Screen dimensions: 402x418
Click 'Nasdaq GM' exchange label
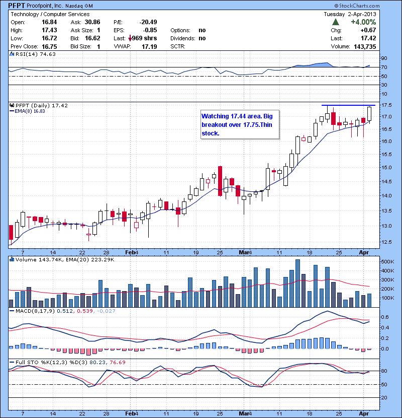[79, 6]
